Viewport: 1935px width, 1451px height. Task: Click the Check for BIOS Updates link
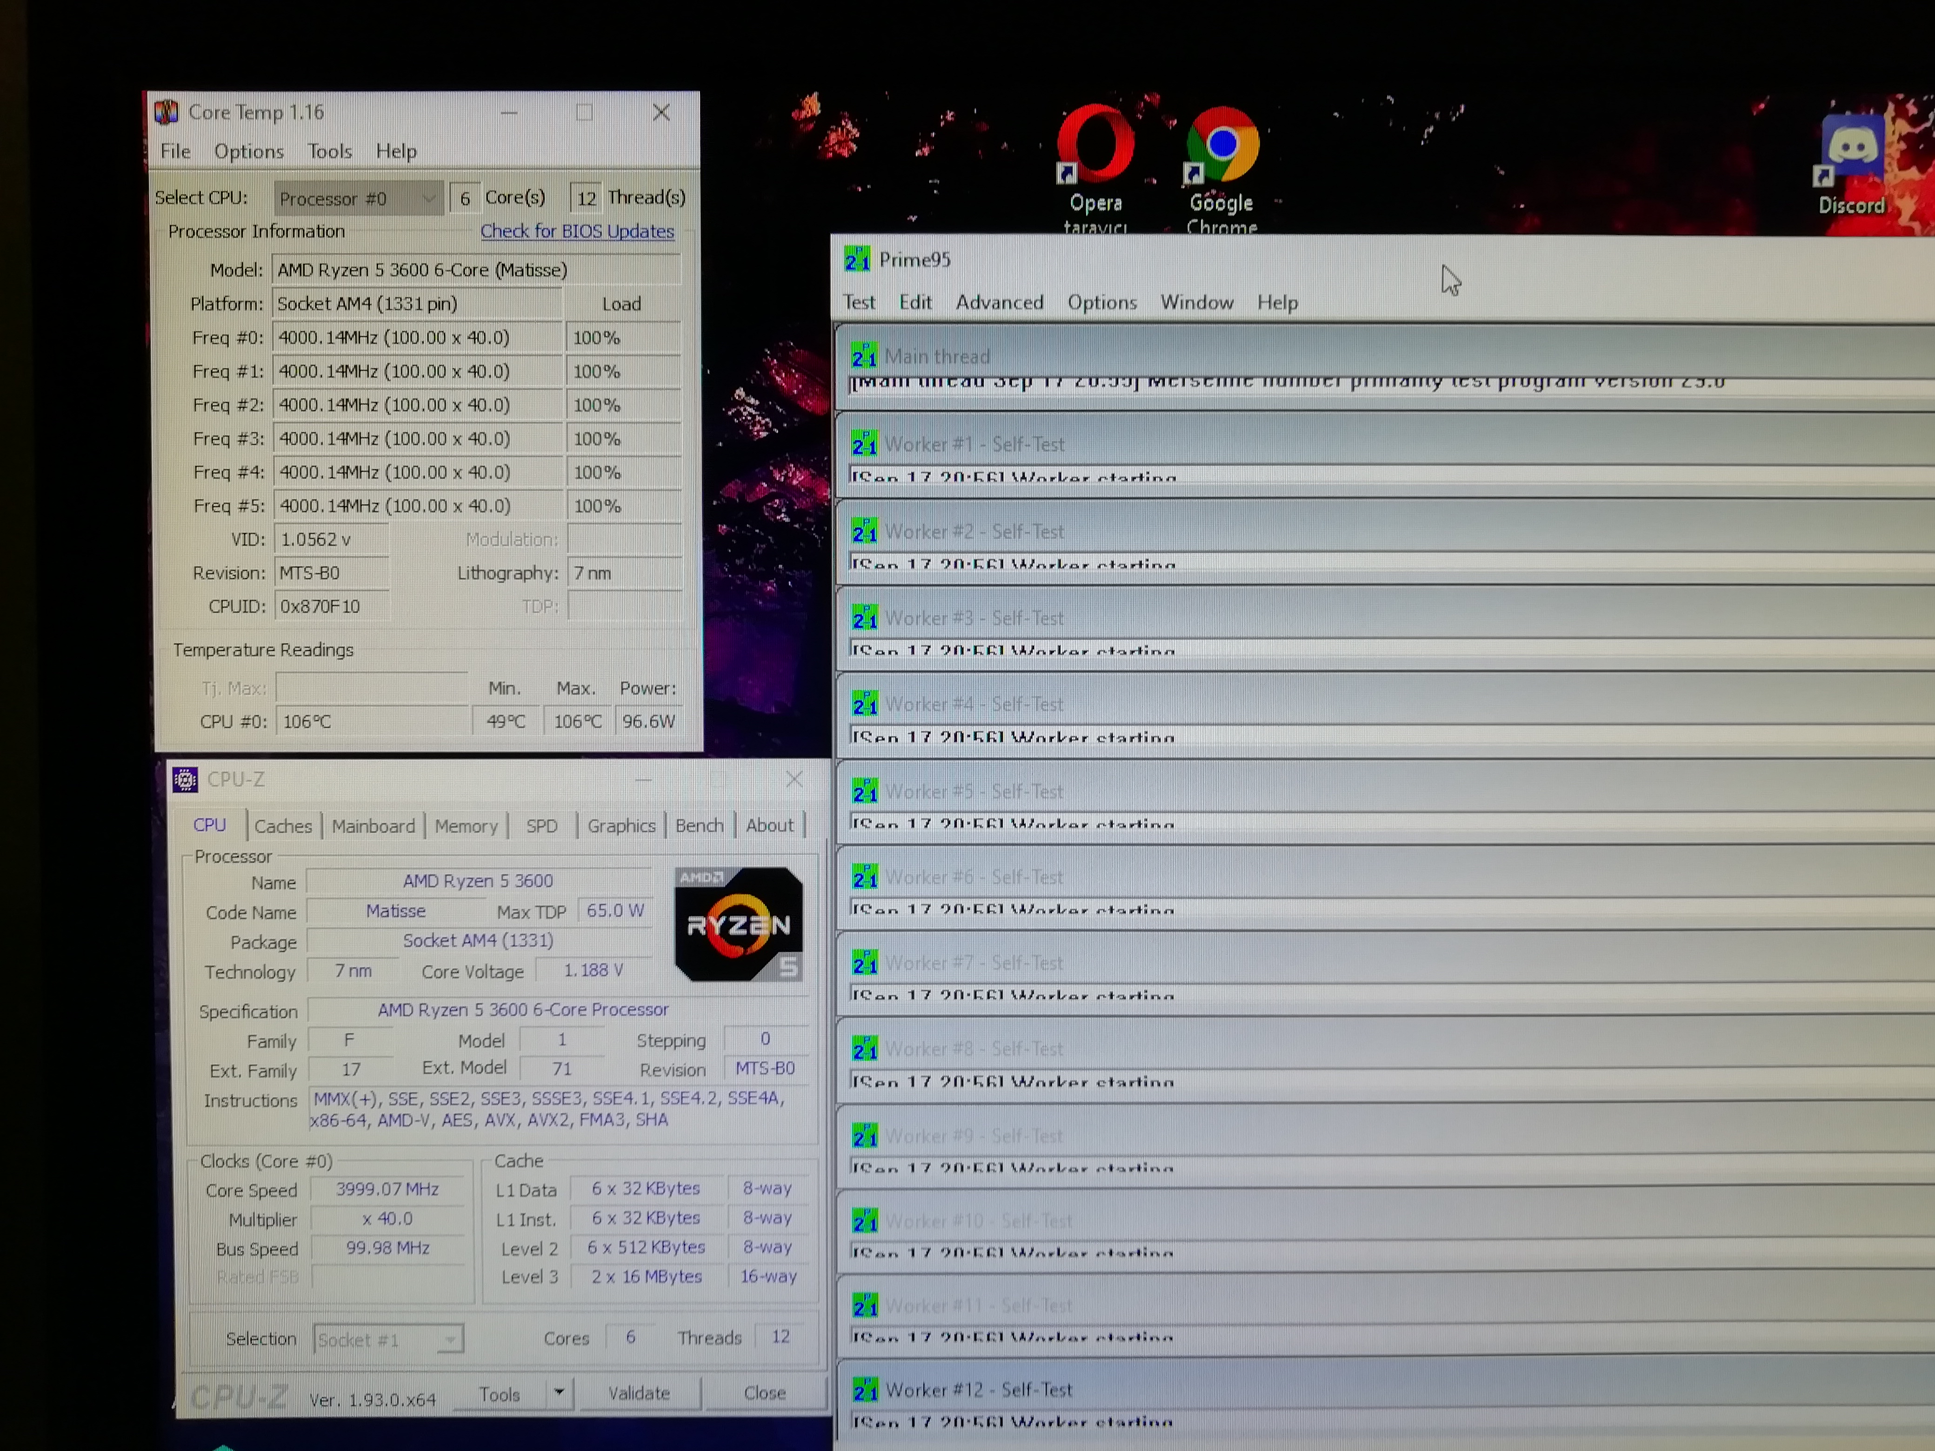pyautogui.click(x=576, y=232)
